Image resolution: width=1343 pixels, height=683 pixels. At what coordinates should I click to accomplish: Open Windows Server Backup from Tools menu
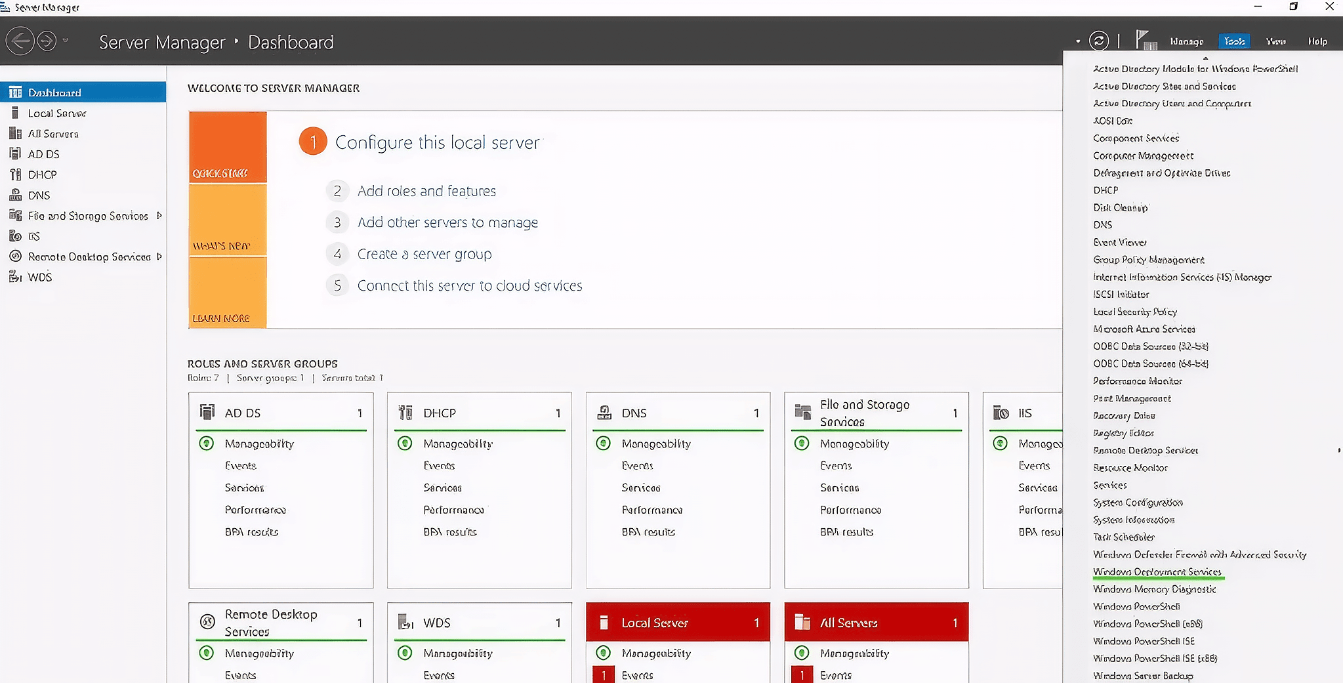(1143, 675)
